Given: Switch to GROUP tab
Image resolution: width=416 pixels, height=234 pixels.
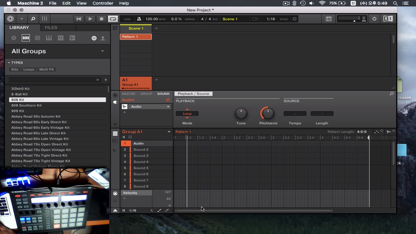Looking at the screenshot, I should 146,94.
